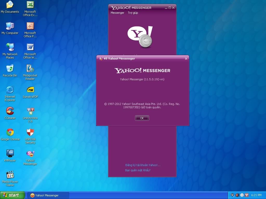Screen dimensions: 266x199
Task: Select My Network Places icon
Action: pos(10,51)
